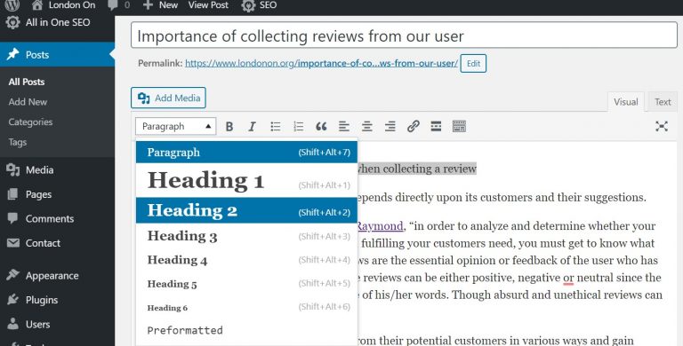Choose Heading 1 format
Screen dimensions: 683x346
246,180
